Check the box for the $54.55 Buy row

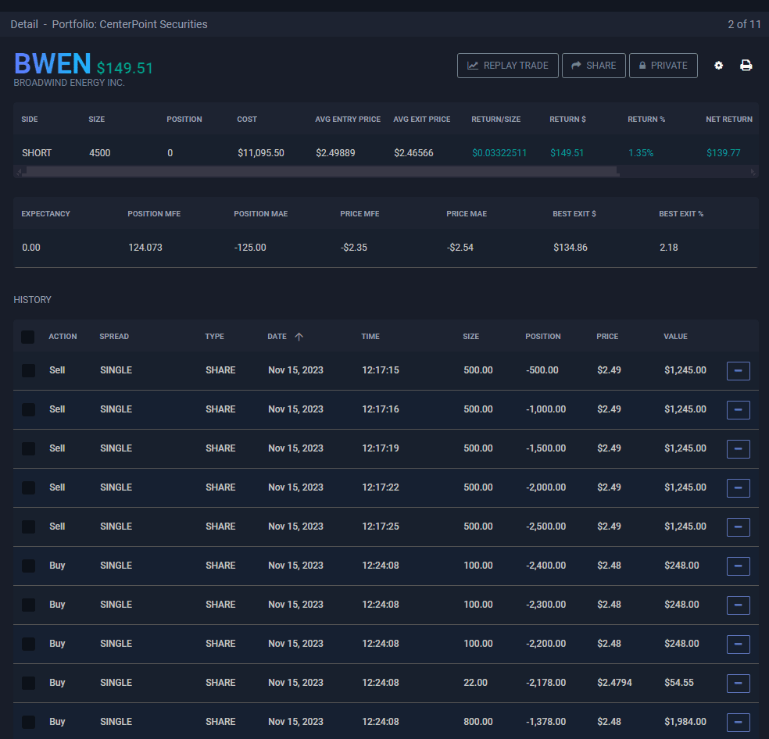tap(28, 683)
